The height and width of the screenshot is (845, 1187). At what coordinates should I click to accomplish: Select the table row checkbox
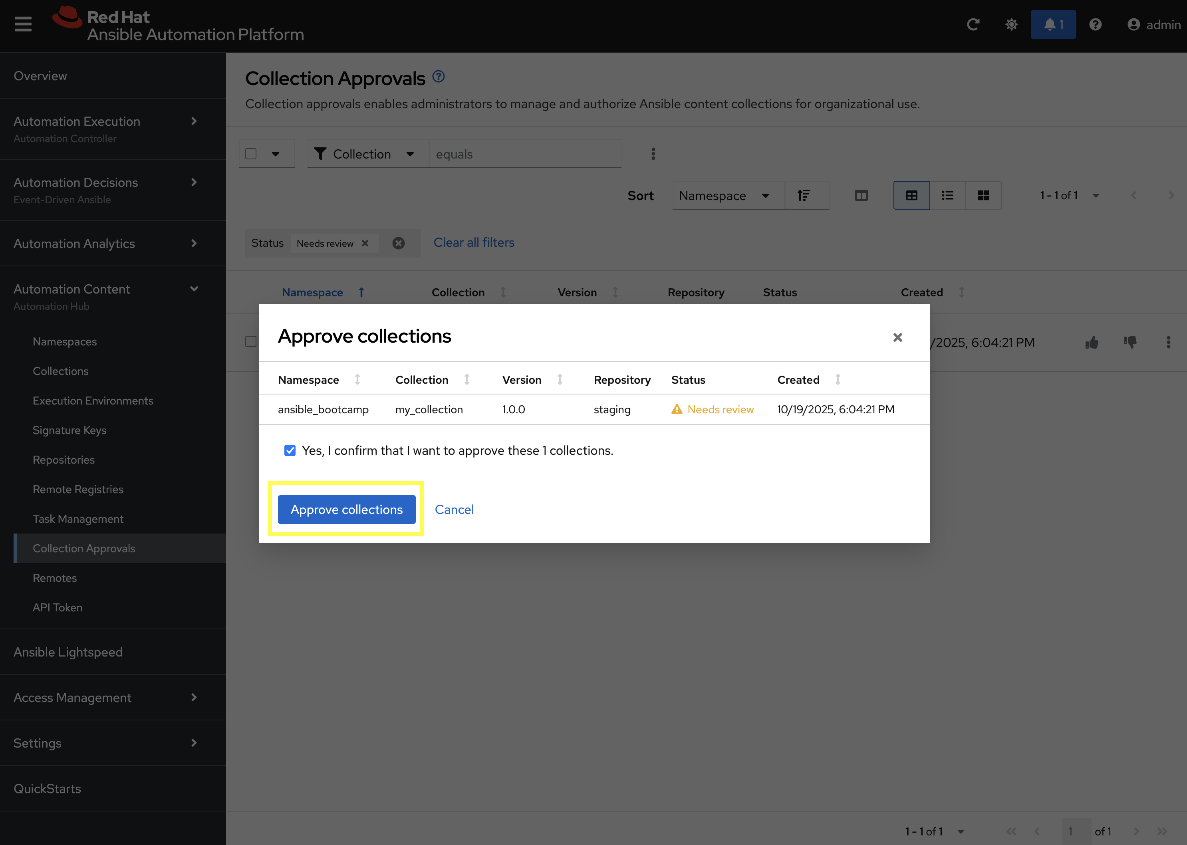point(251,342)
